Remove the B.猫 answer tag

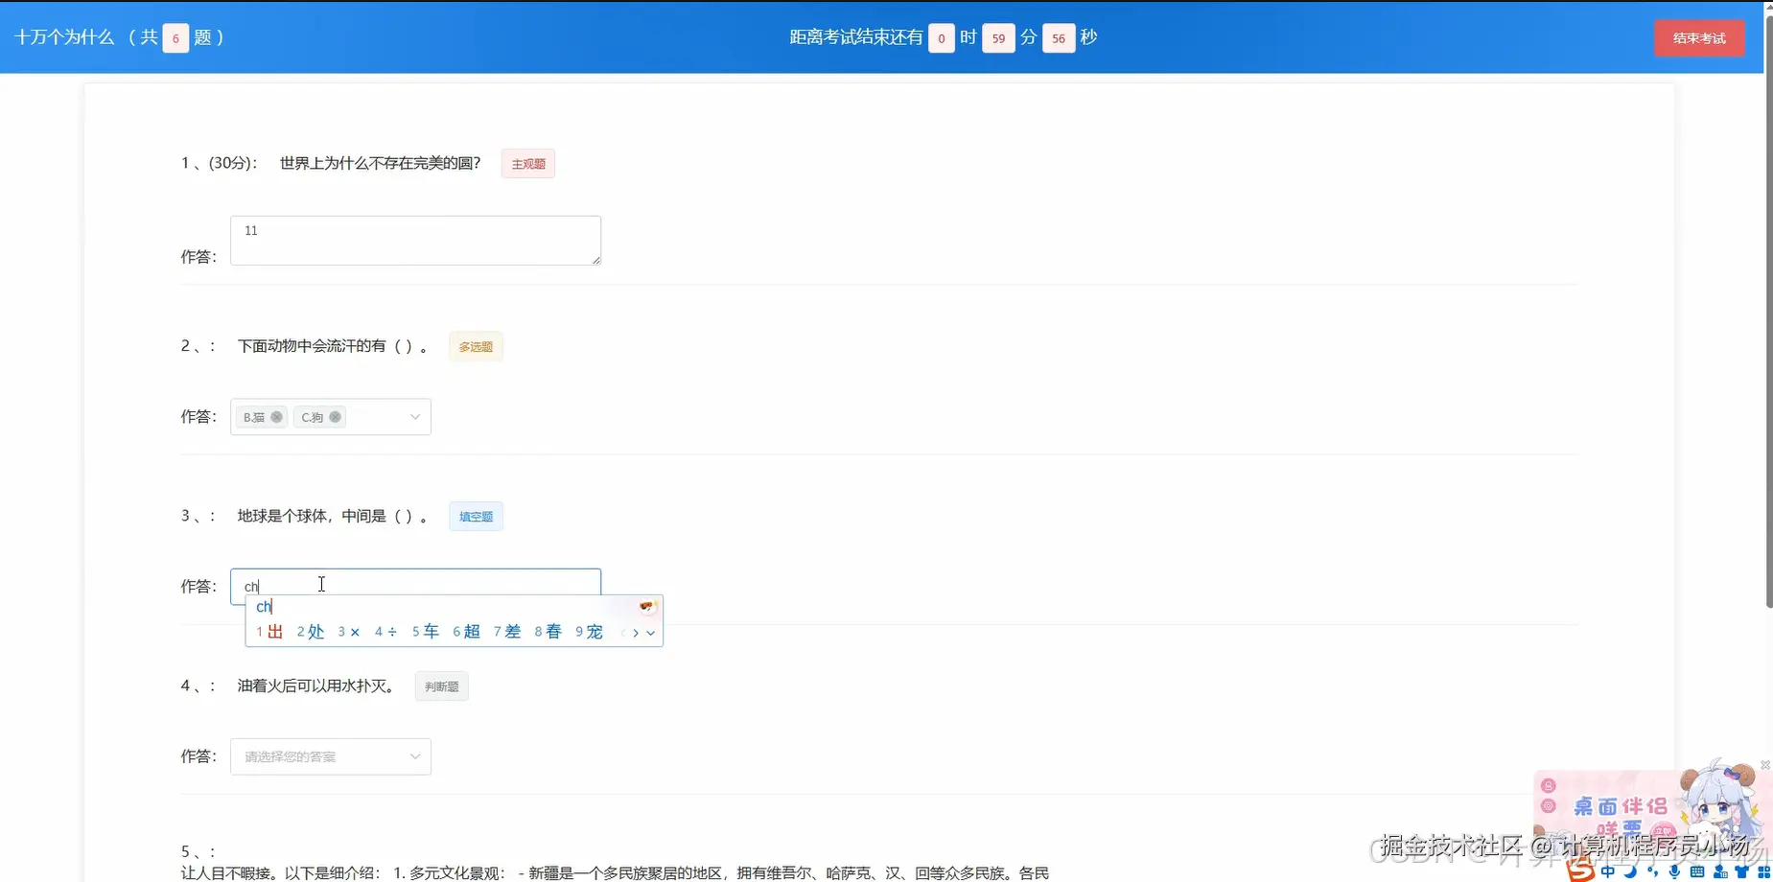coord(276,416)
